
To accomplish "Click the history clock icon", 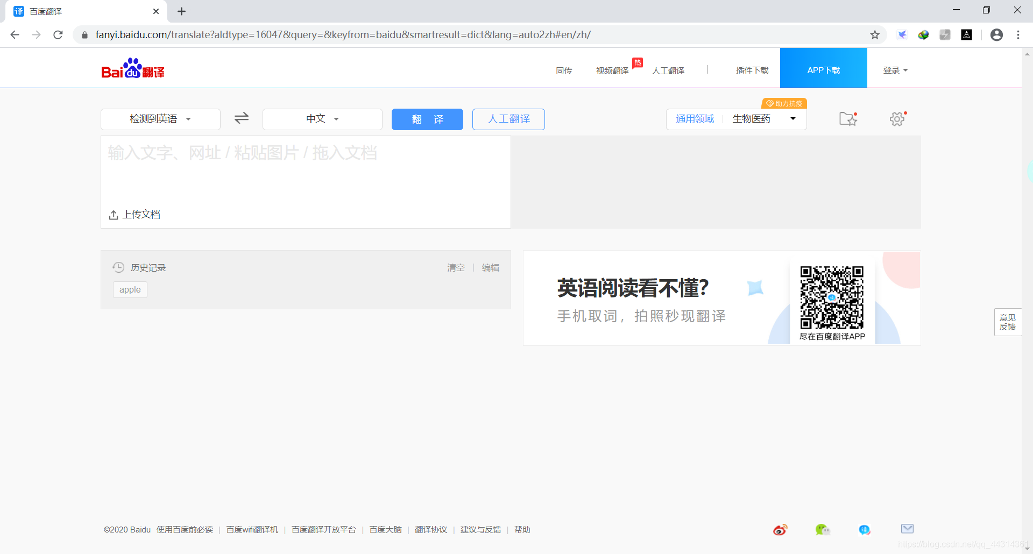I will 118,267.
